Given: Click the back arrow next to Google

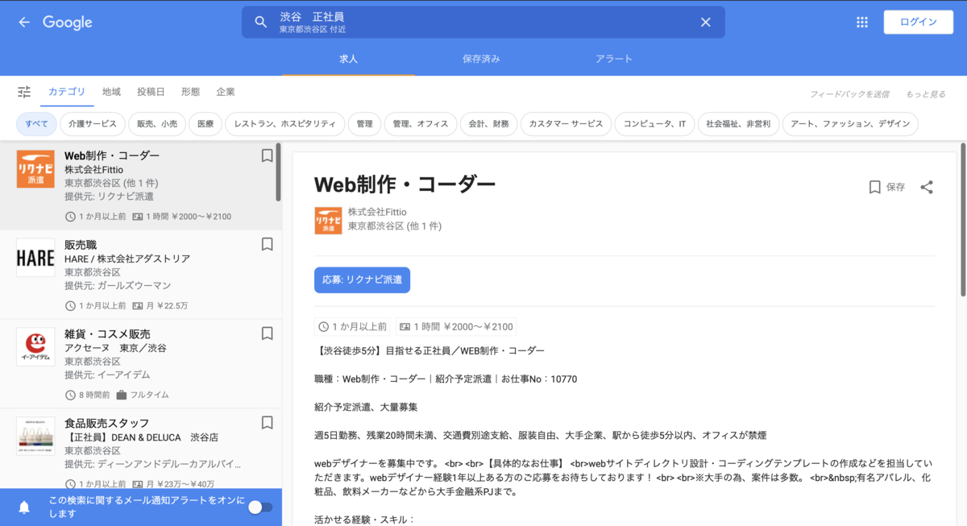Looking at the screenshot, I should click(24, 23).
